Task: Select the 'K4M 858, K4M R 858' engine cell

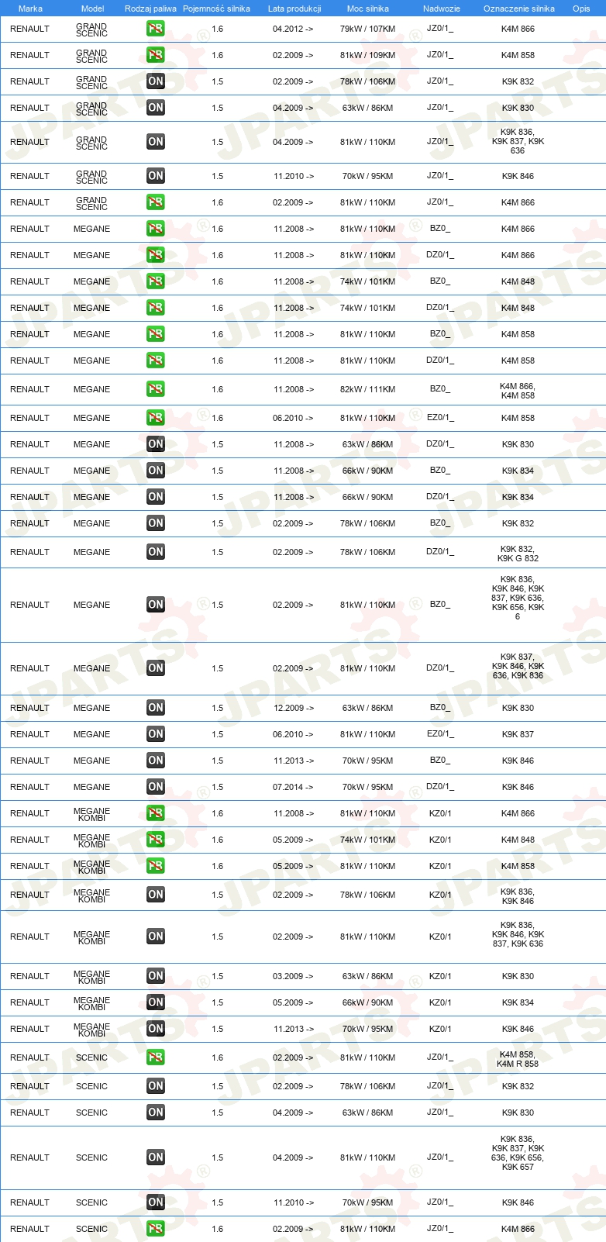Action: (x=518, y=1059)
